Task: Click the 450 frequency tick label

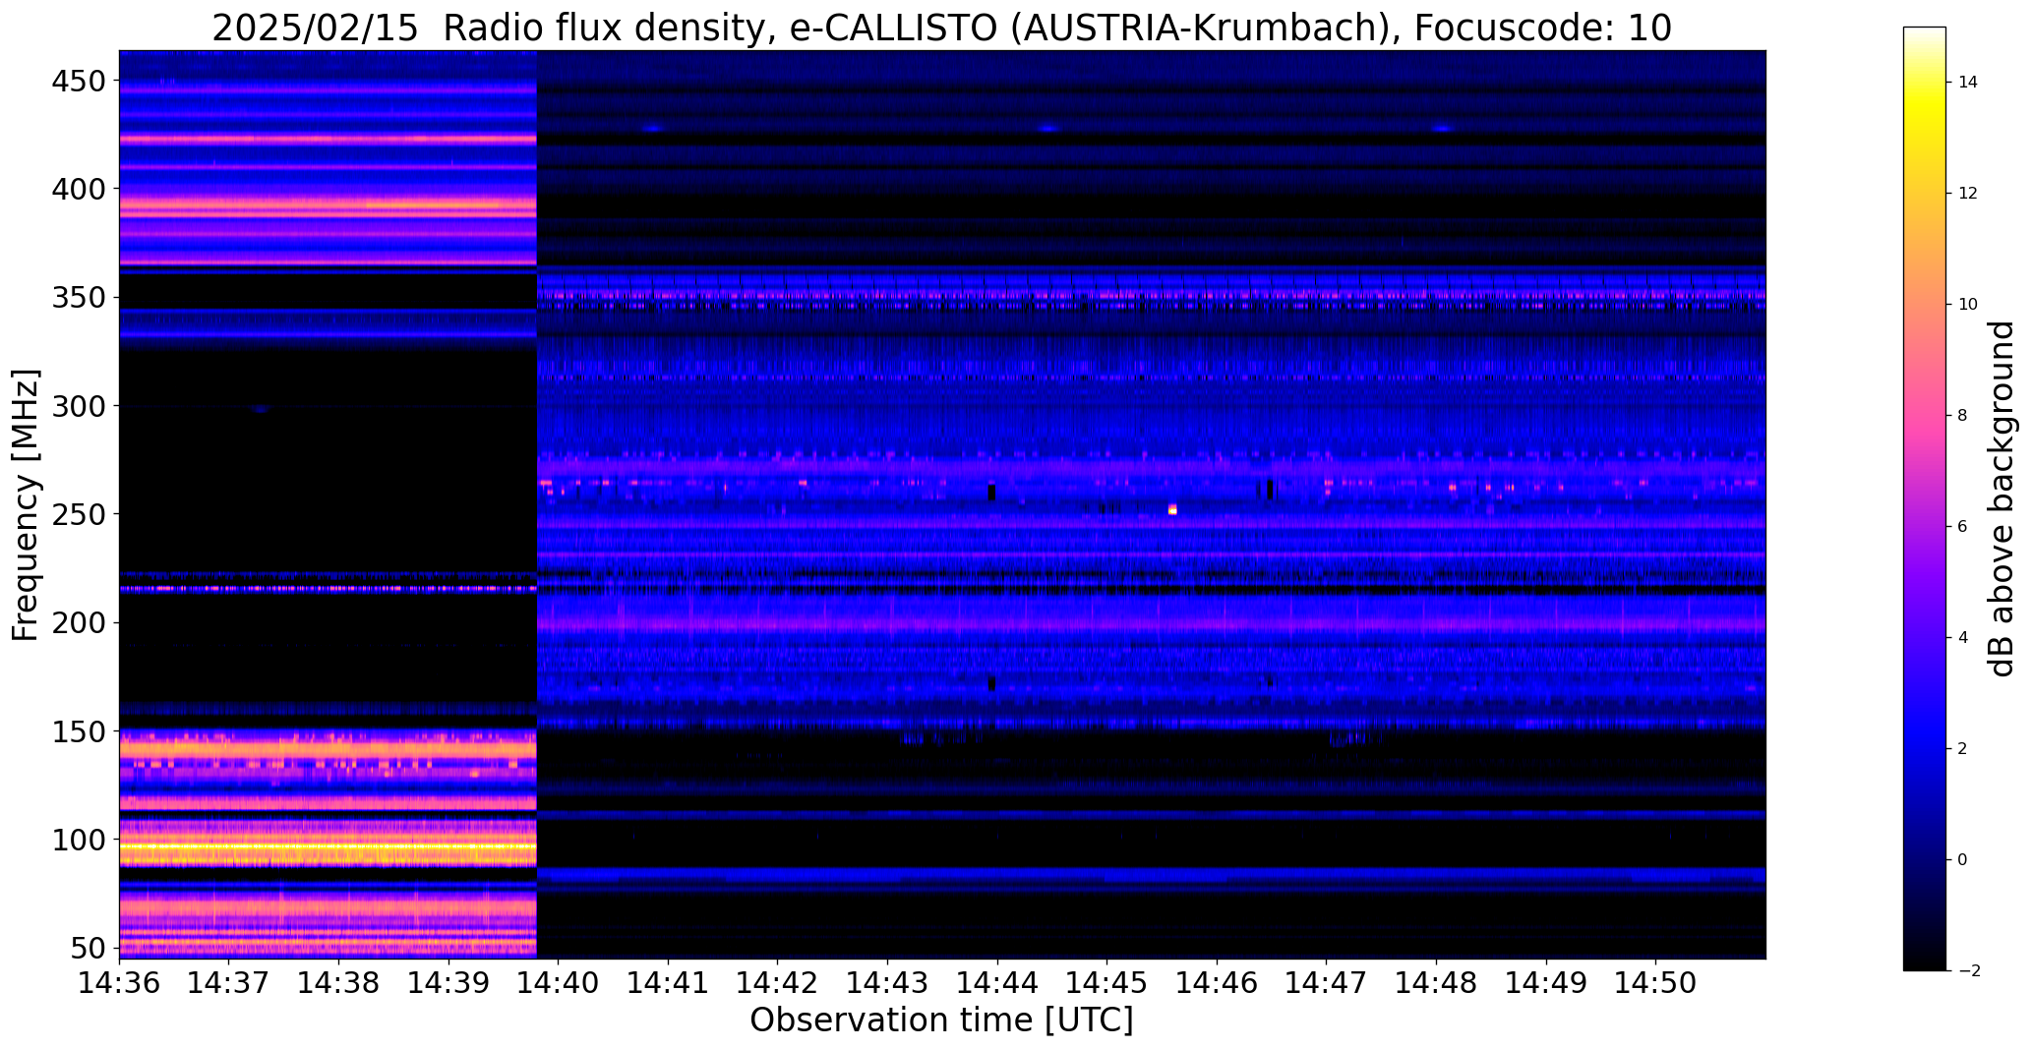Action: [x=78, y=81]
